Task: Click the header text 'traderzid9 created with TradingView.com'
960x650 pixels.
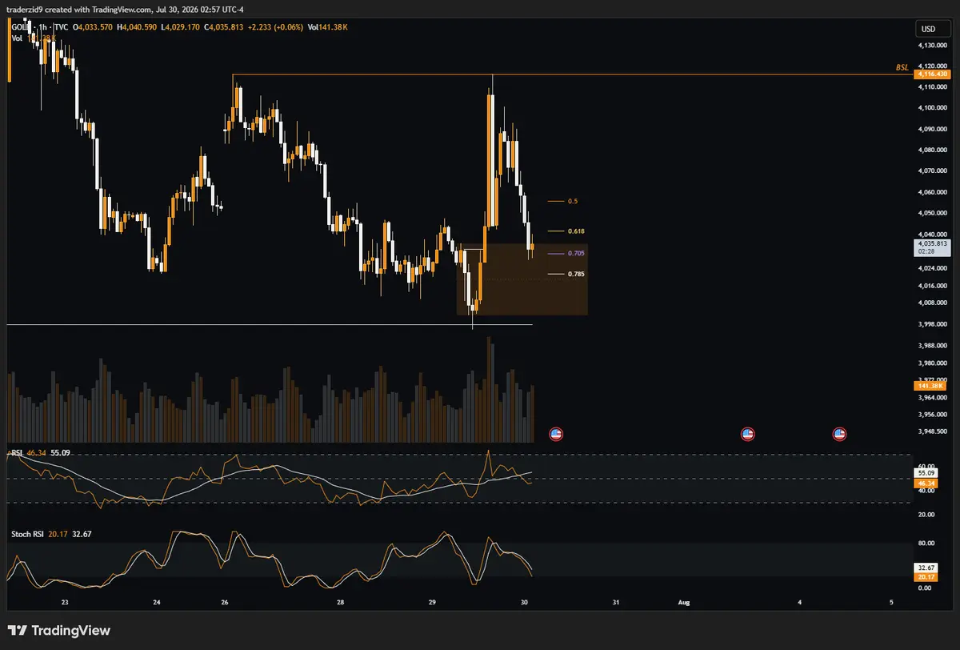Action: click(81, 10)
